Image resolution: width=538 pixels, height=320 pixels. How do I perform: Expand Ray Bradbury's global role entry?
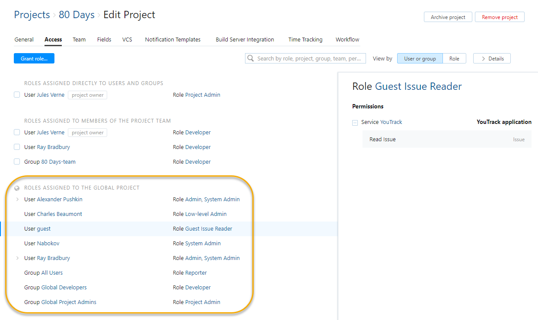[17, 258]
